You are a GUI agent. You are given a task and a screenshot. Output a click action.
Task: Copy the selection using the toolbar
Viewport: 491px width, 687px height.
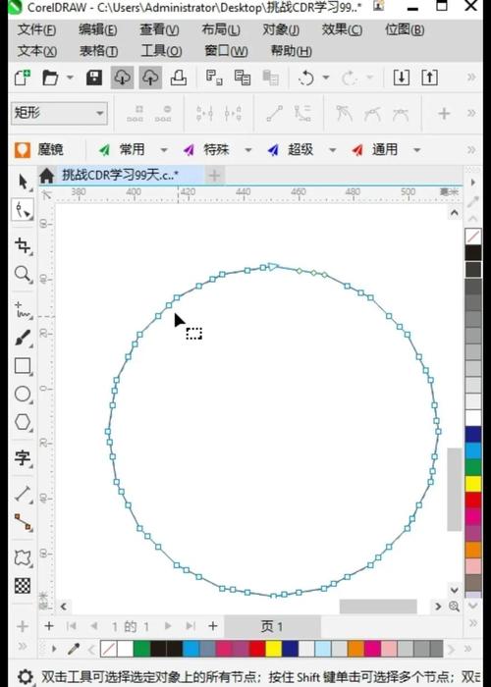click(242, 78)
